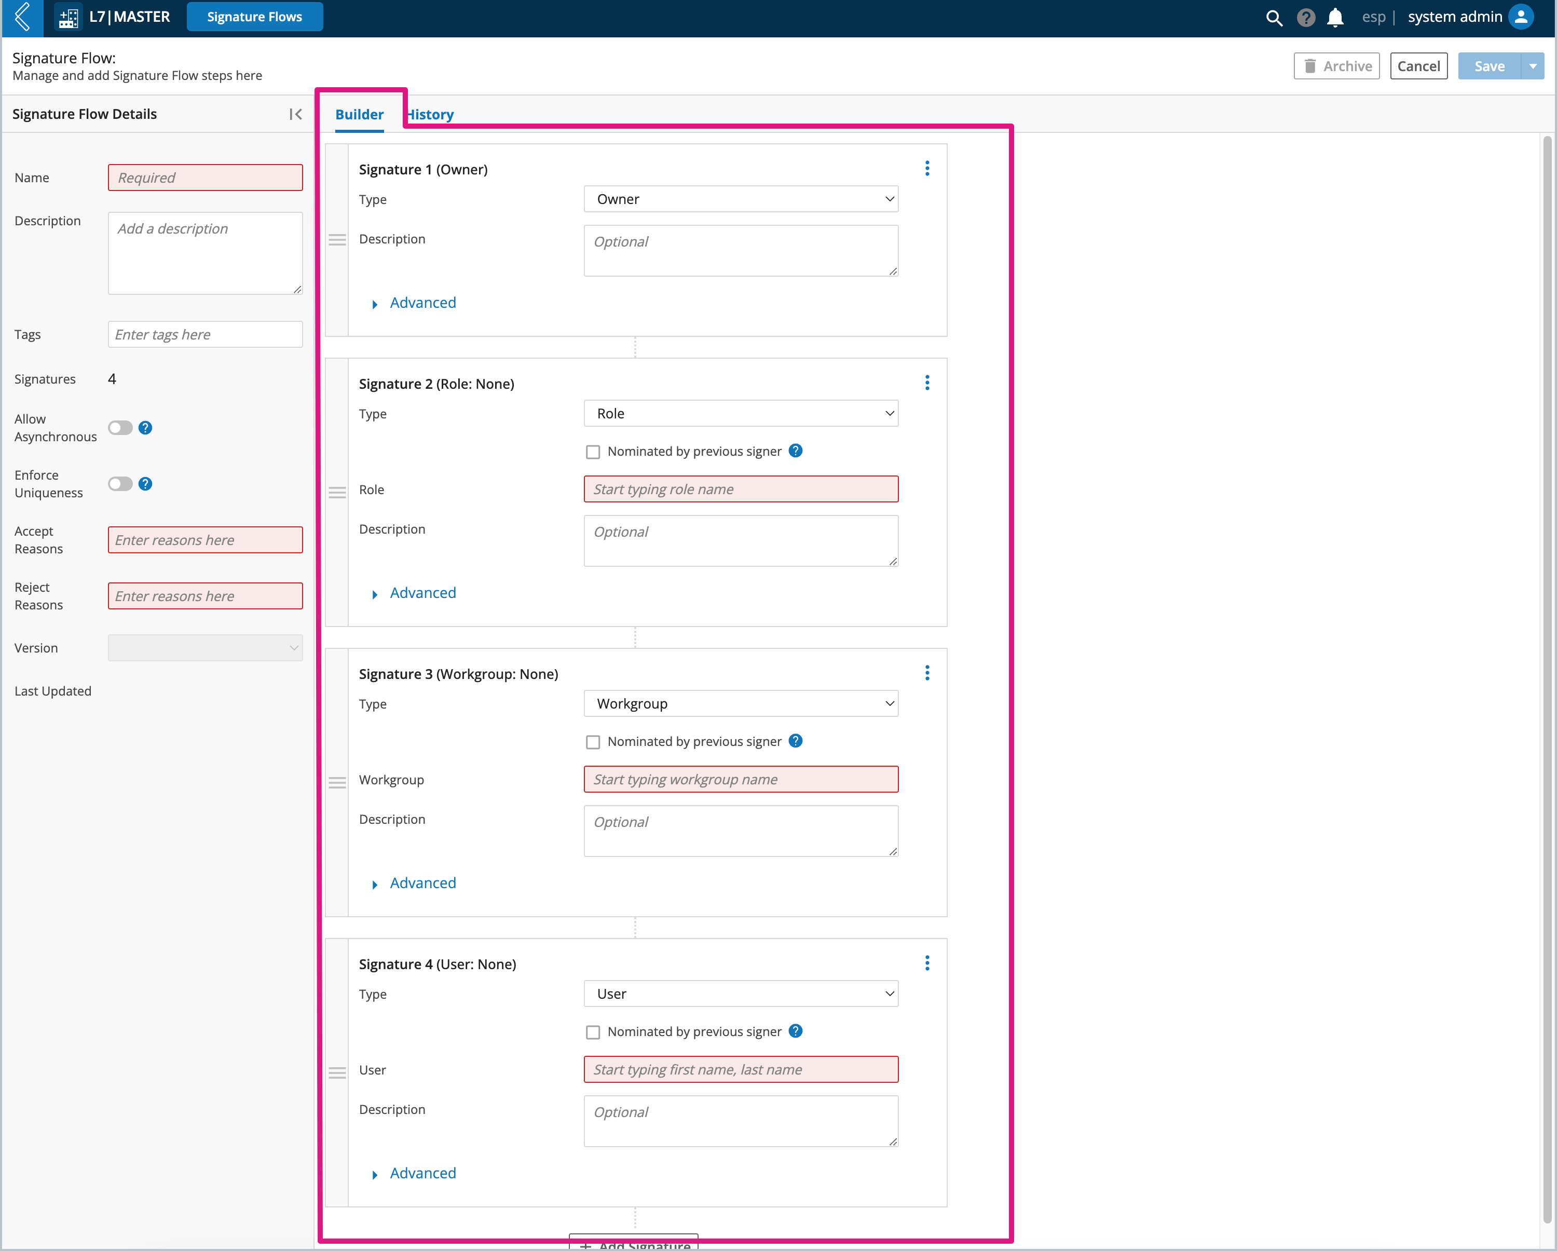Focus Signature 1 Description optional textarea

741,251
